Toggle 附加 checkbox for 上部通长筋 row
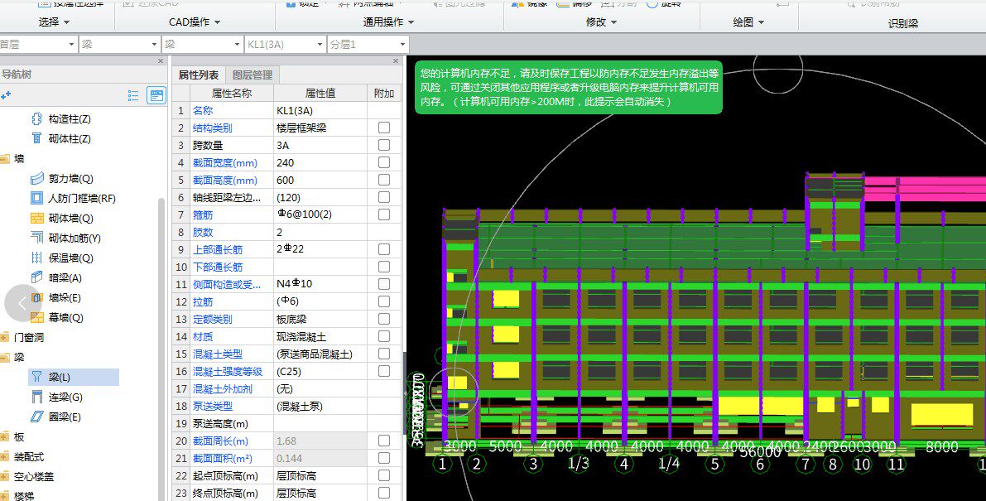The width and height of the screenshot is (986, 501). [383, 249]
